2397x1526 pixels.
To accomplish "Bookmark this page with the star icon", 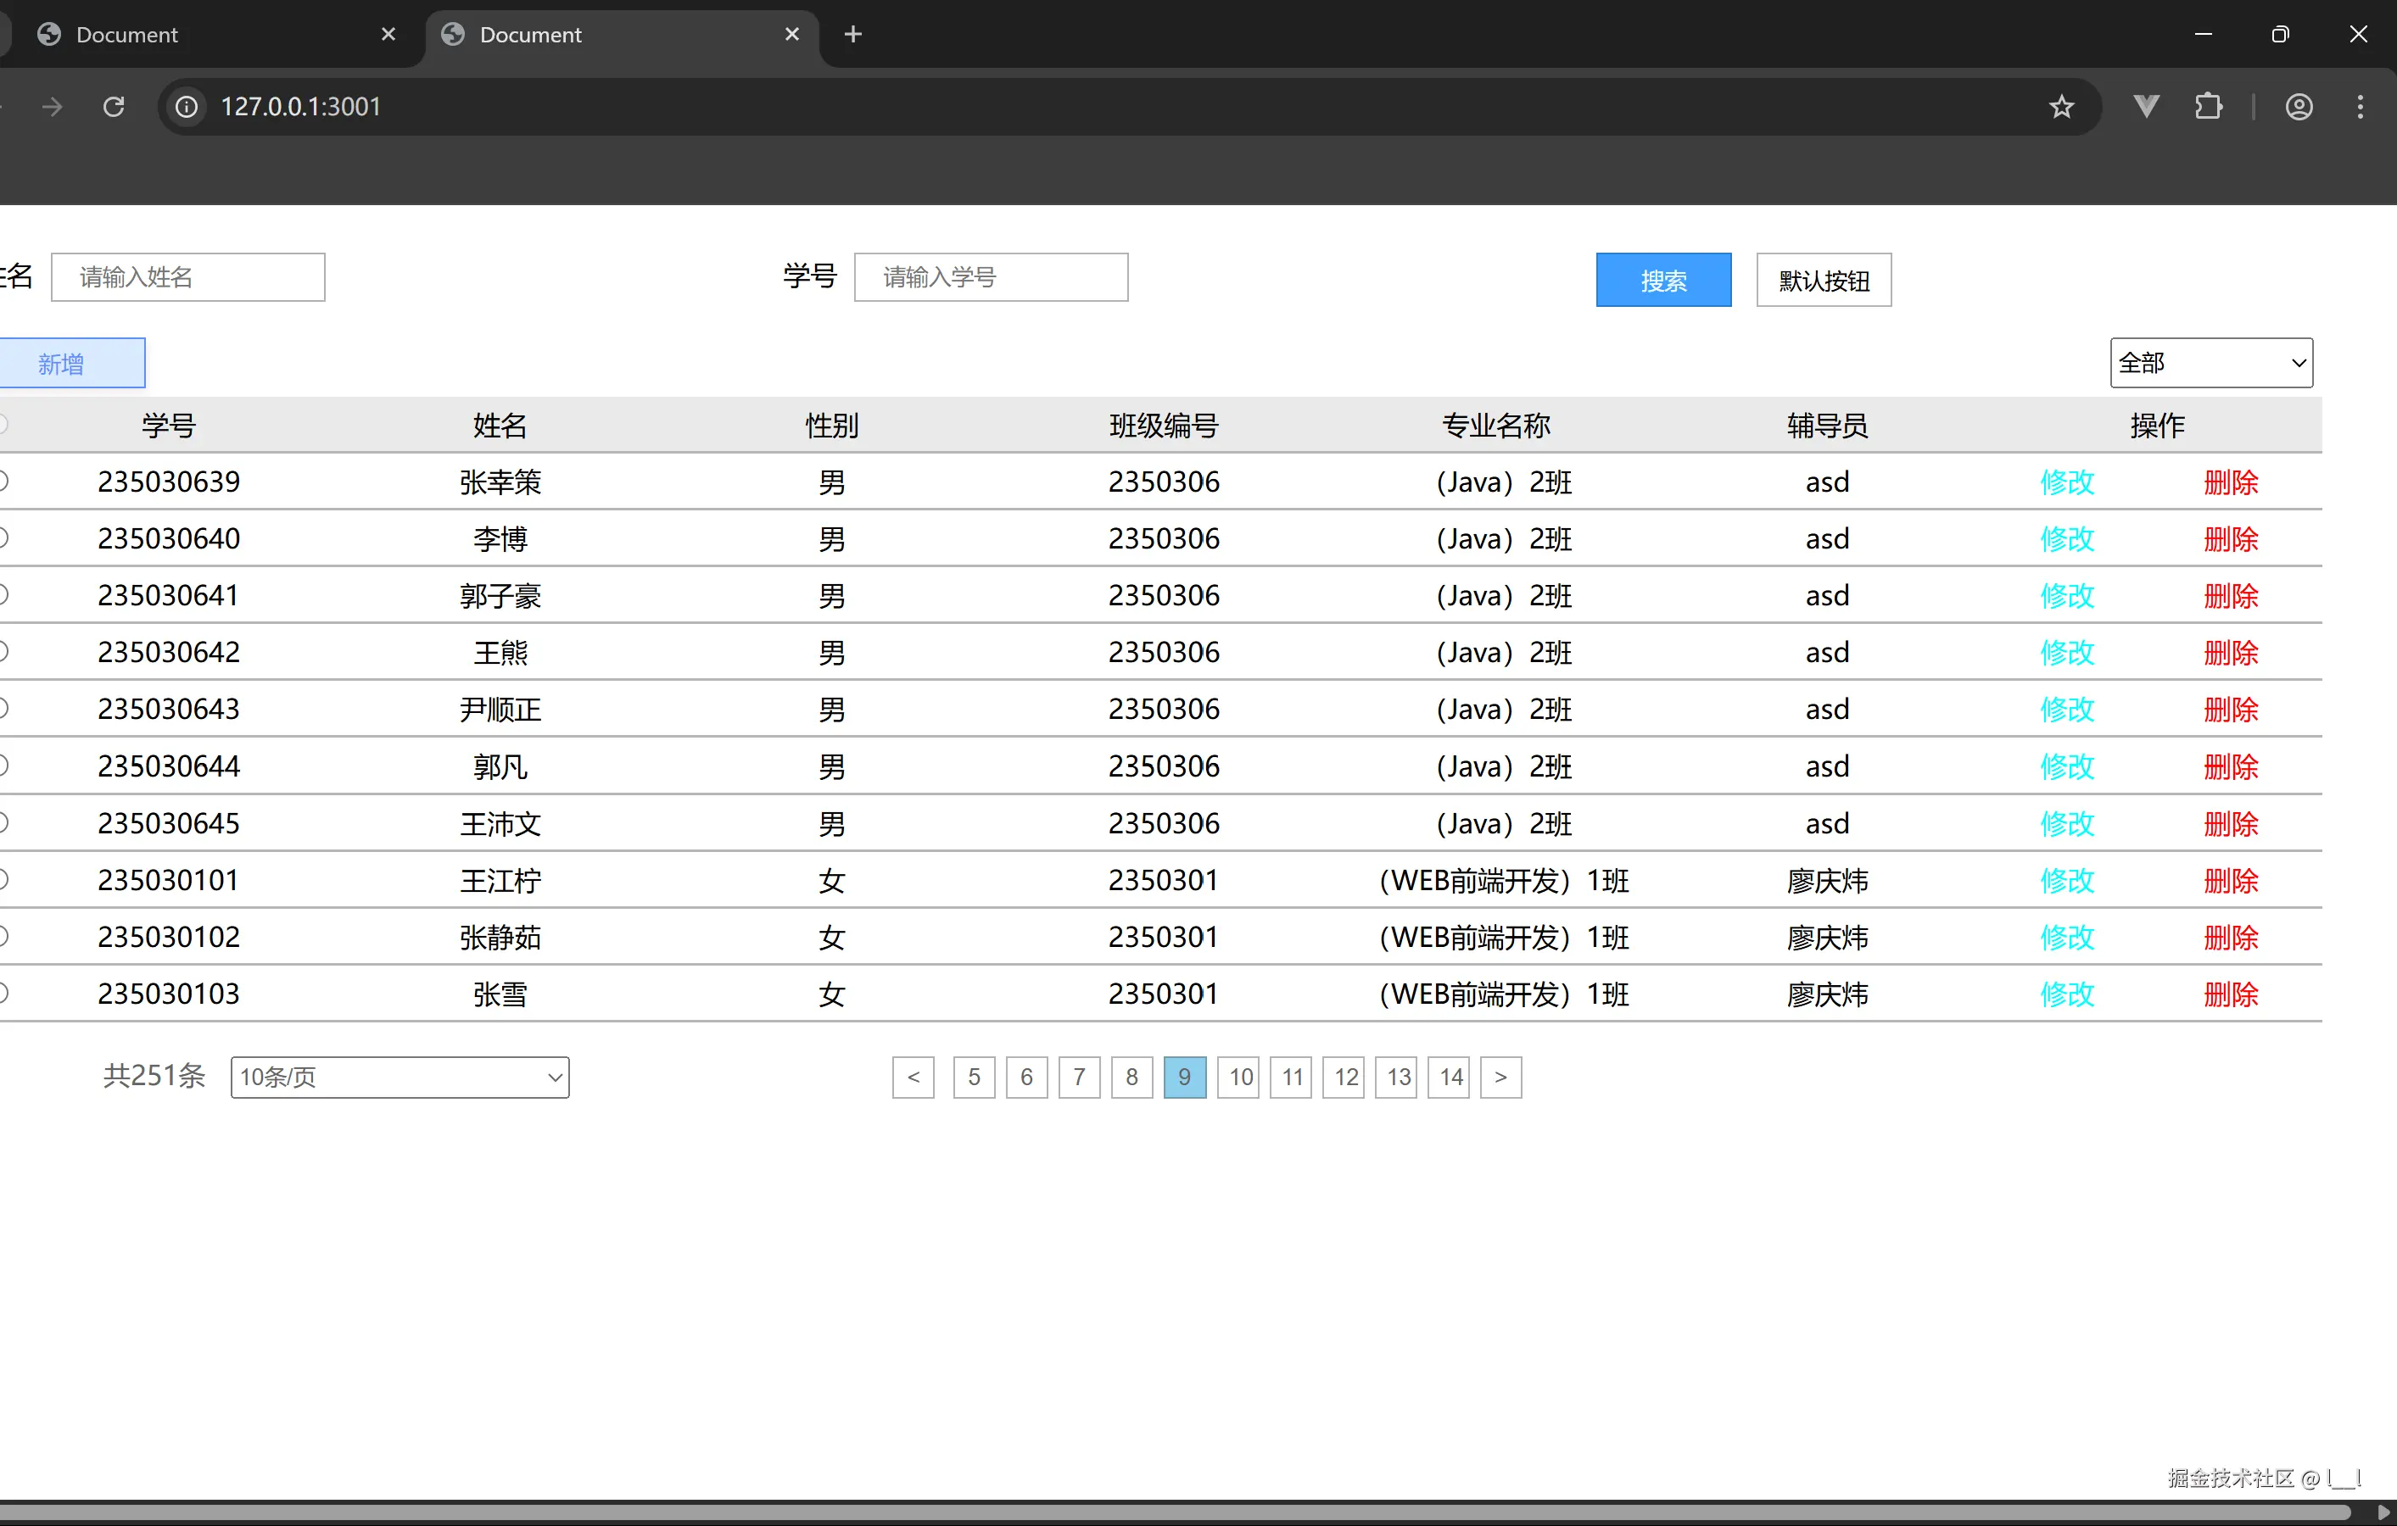I will tap(2062, 107).
